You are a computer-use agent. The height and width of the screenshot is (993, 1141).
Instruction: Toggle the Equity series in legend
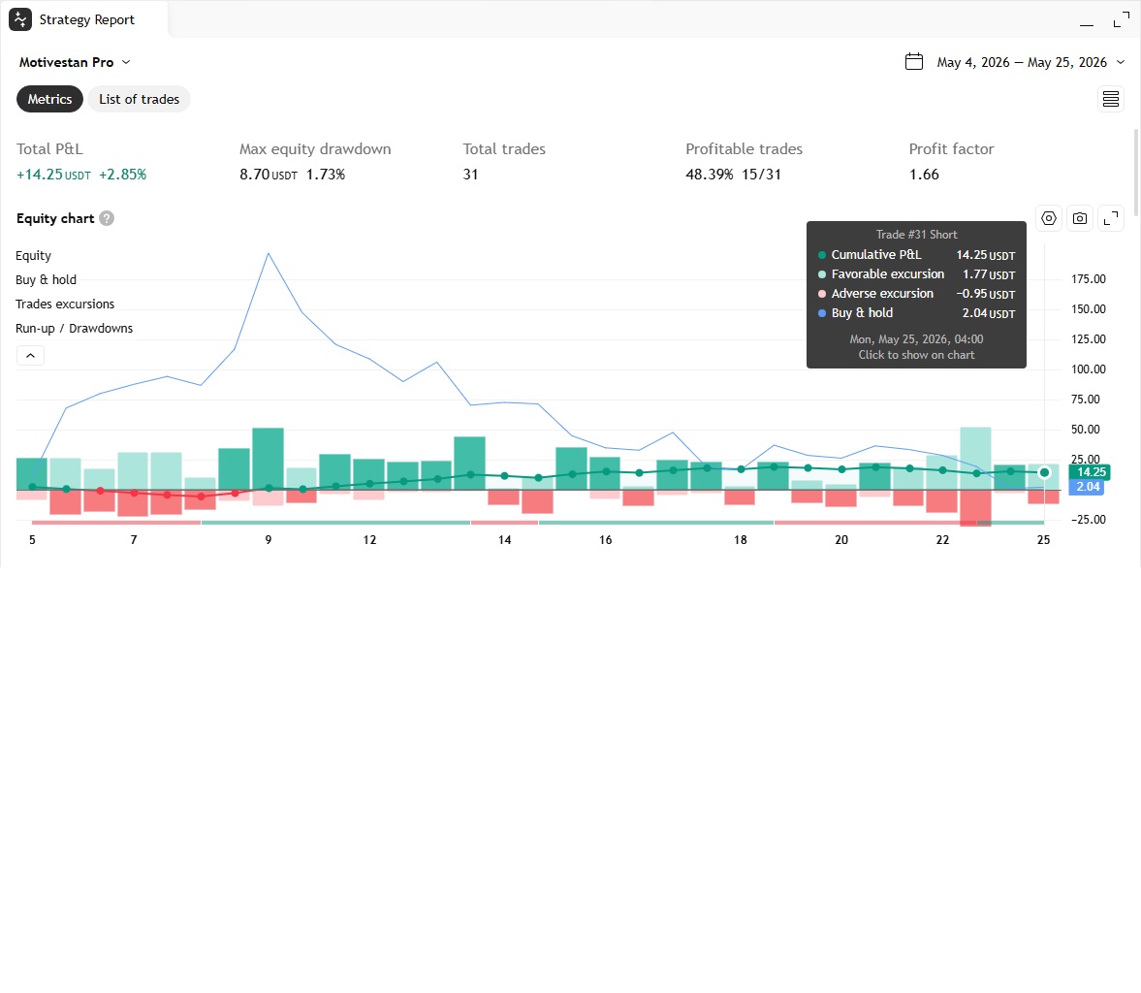[34, 256]
